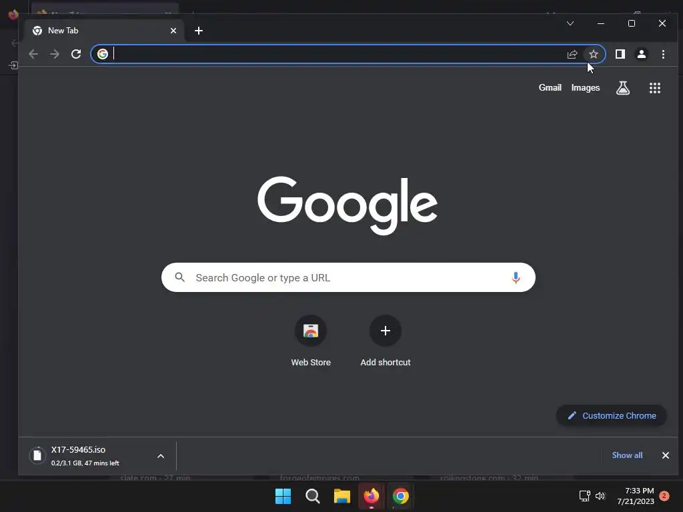Bookmark this tab with the star icon

point(593,54)
